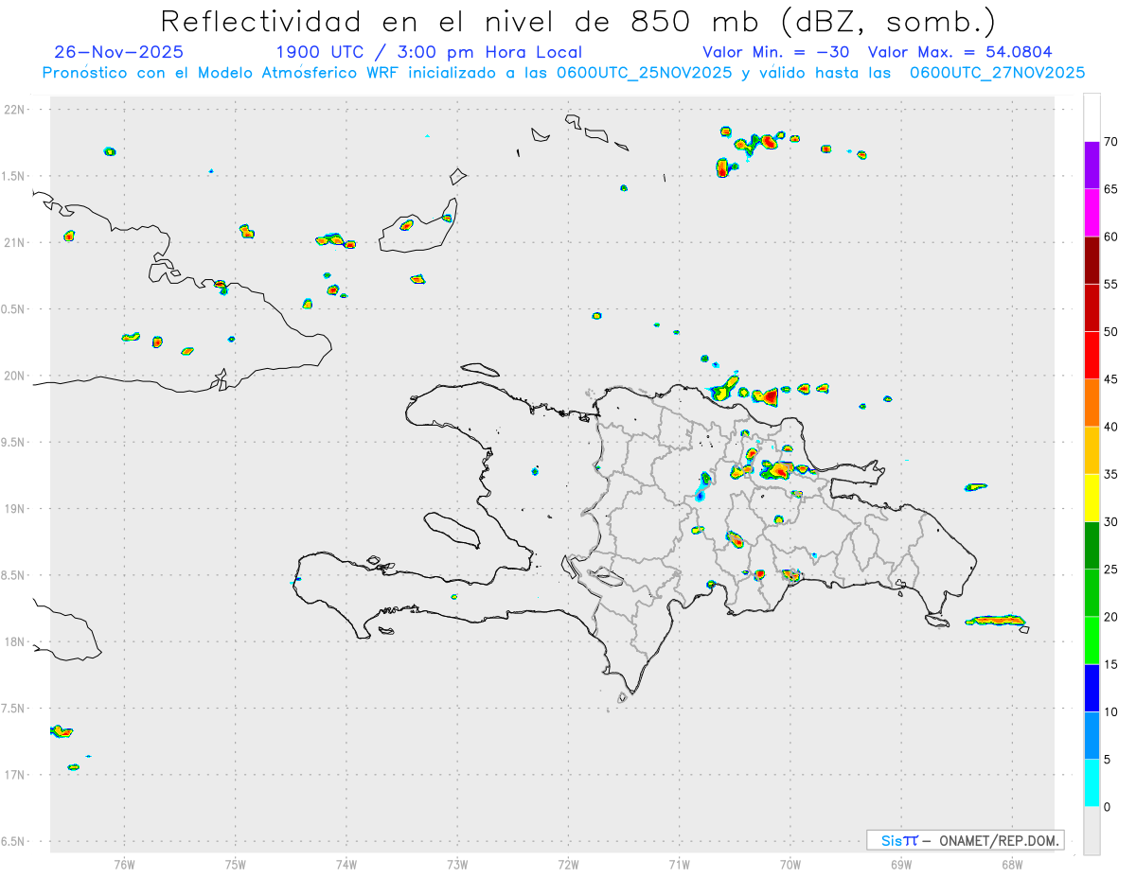Screen dimensions: 1136x877
Task: Click the WRF forecast description line
Action: click(563, 73)
